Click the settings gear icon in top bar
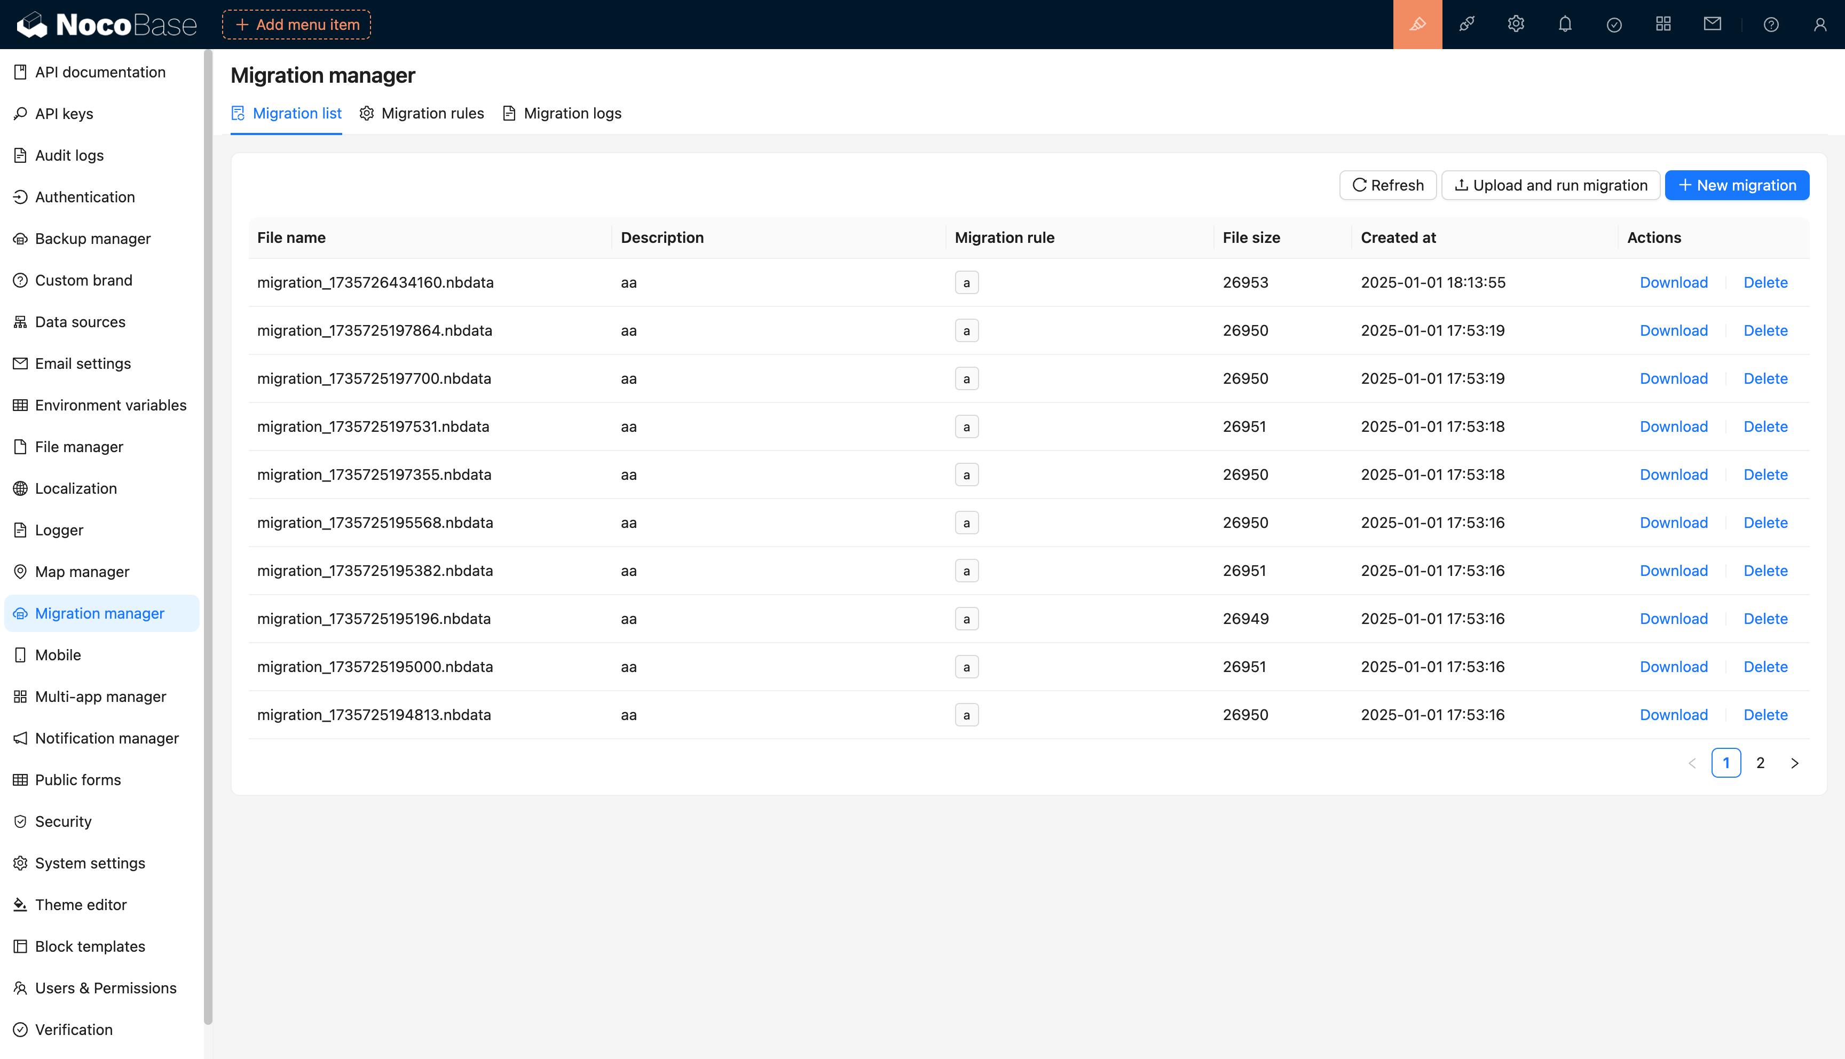1845x1059 pixels. (x=1516, y=24)
